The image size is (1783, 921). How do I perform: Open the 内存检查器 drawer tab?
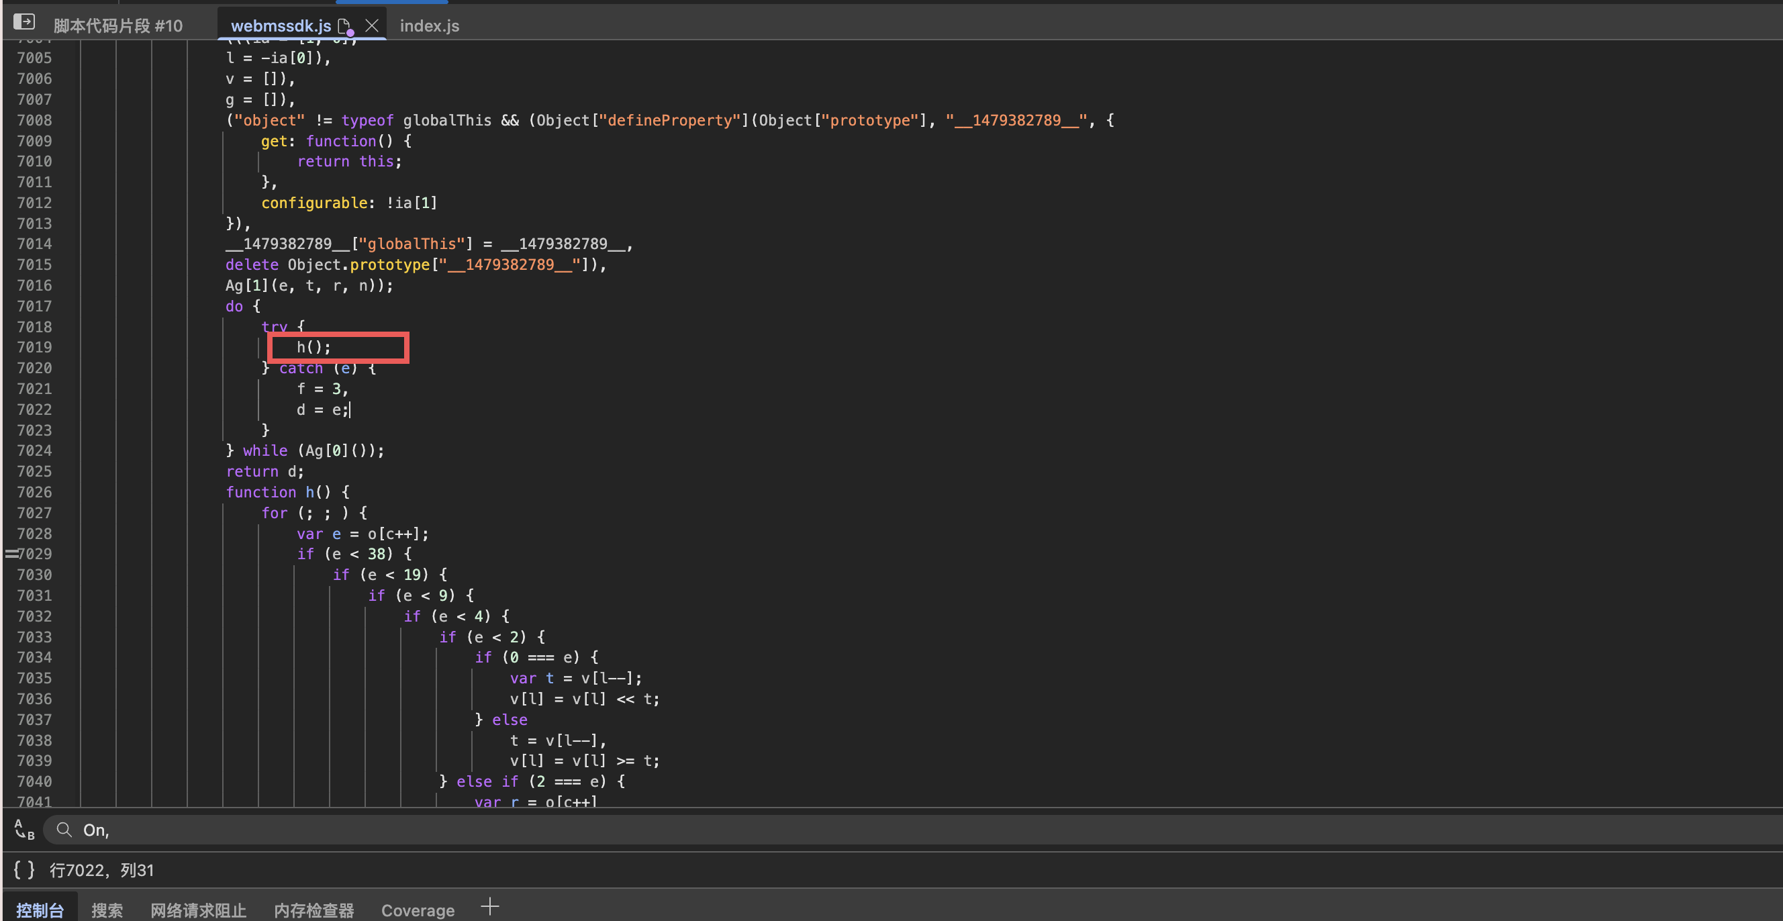pos(314,910)
